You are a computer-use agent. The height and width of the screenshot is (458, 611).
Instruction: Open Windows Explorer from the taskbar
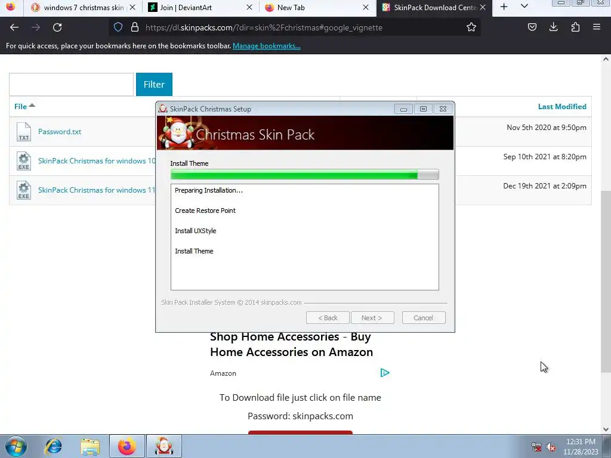[x=91, y=446]
